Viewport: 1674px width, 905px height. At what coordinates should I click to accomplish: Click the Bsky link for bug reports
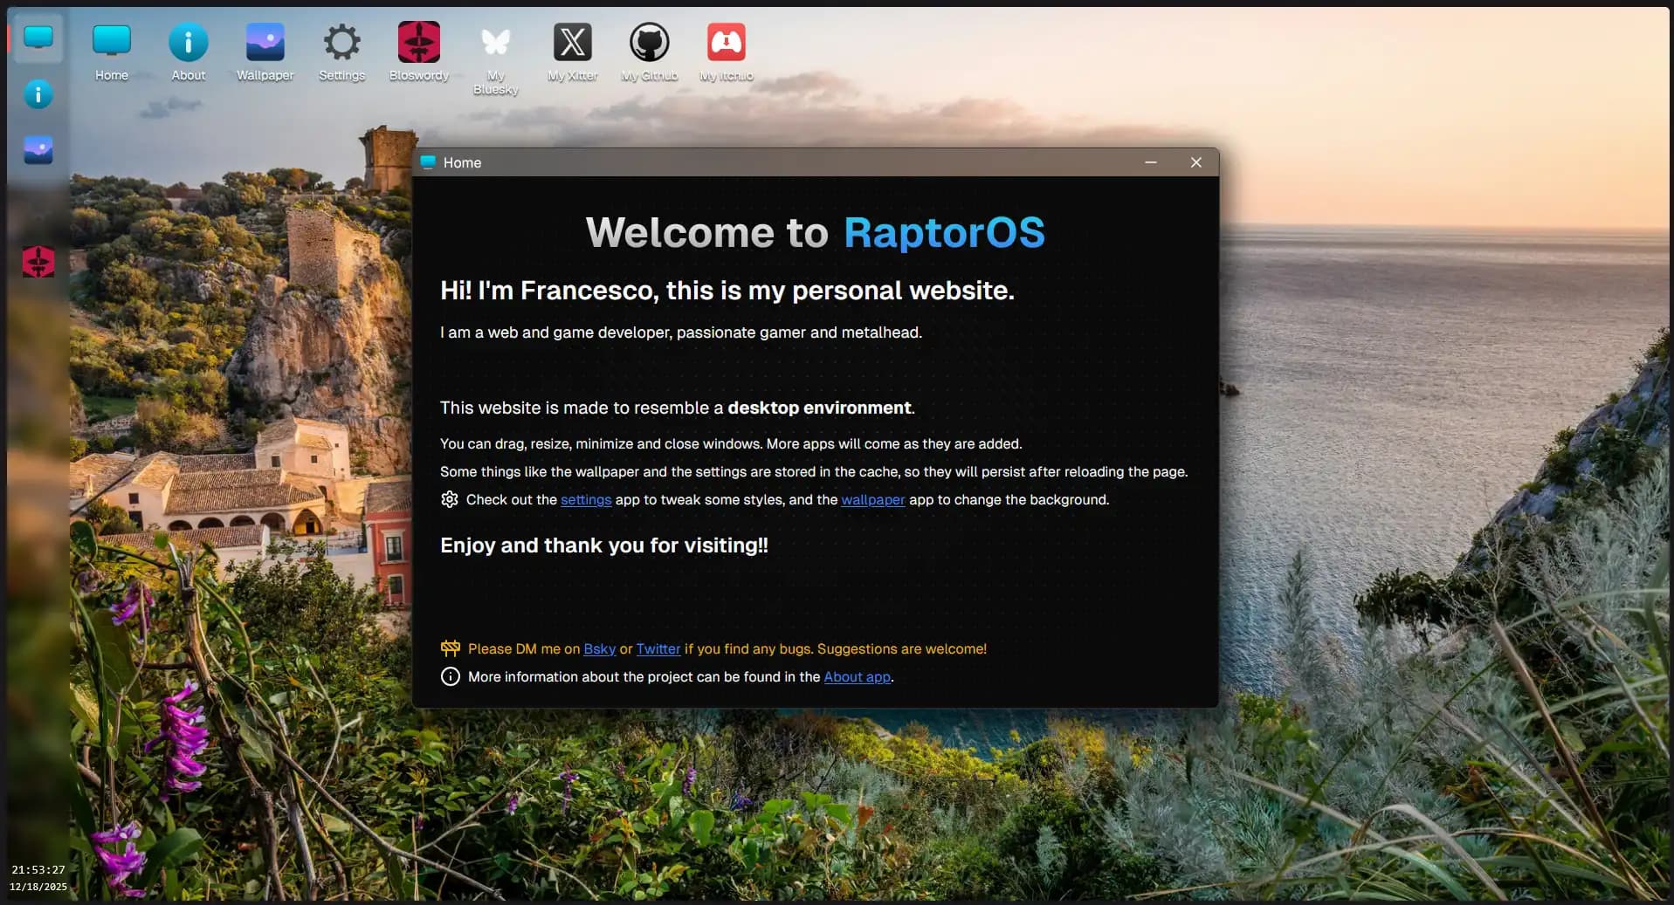coord(599,648)
